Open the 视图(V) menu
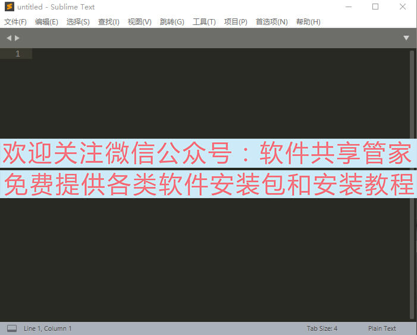 [x=140, y=22]
